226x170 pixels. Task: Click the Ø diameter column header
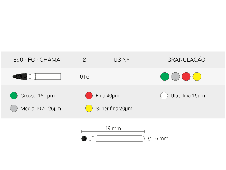click(84, 60)
